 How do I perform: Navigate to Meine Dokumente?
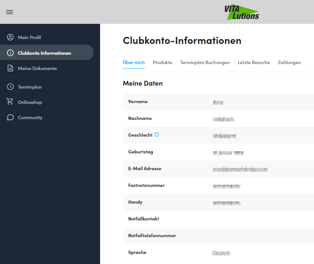tap(37, 68)
